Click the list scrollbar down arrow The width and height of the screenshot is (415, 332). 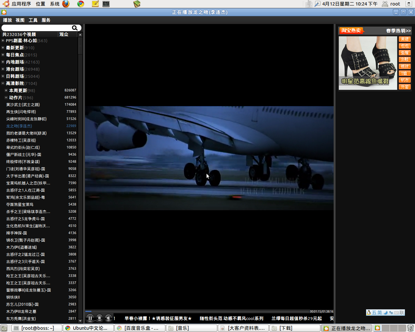coord(80,321)
